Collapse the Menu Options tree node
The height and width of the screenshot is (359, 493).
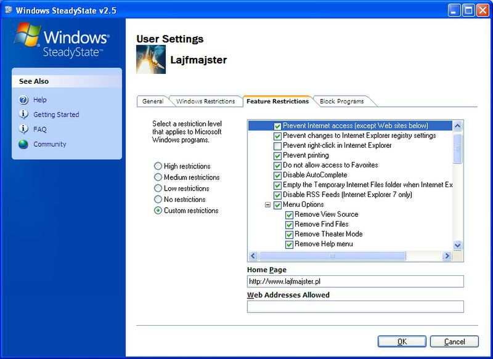(x=267, y=205)
